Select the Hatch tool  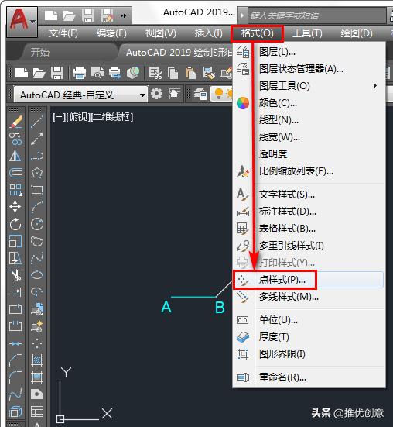pyautogui.click(x=37, y=360)
